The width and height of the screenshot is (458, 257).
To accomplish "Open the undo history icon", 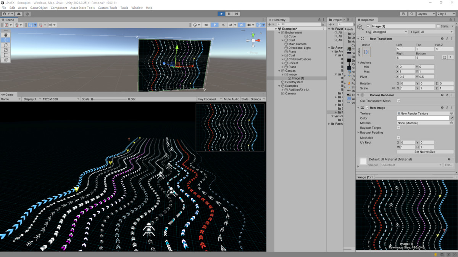I will [403, 14].
